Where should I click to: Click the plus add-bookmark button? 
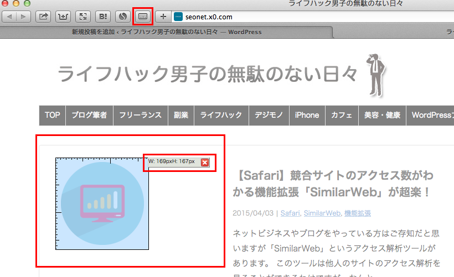coord(163,17)
